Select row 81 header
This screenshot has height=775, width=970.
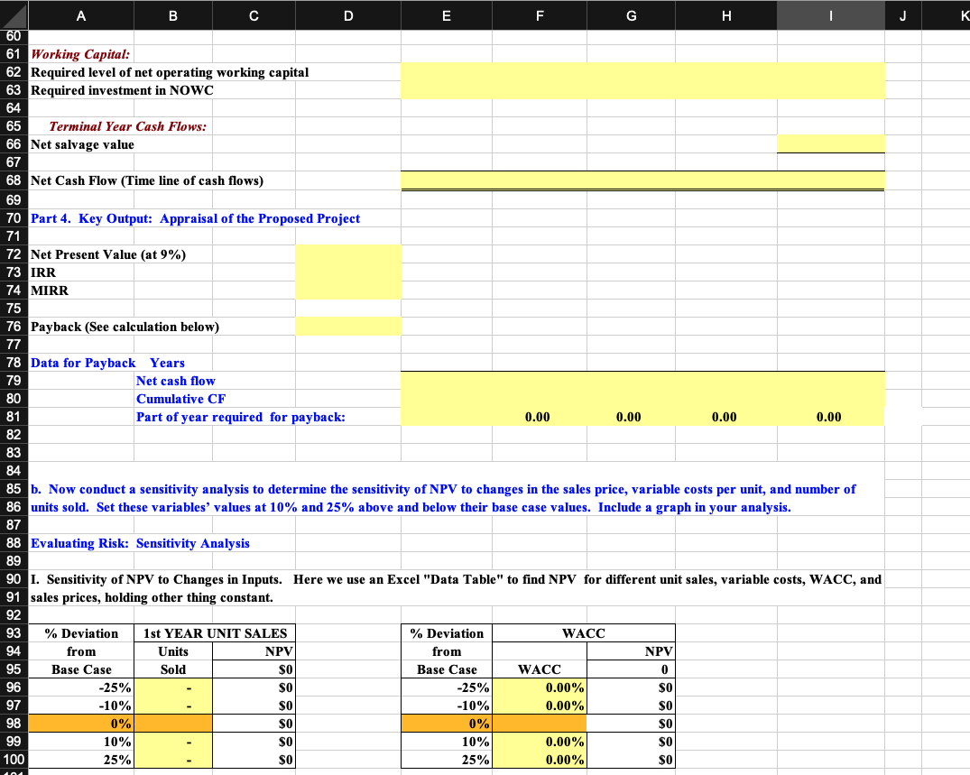pyautogui.click(x=14, y=417)
